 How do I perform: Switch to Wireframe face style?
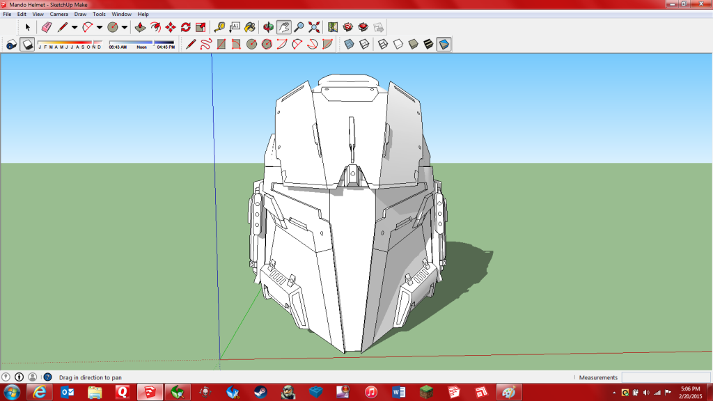click(x=383, y=44)
